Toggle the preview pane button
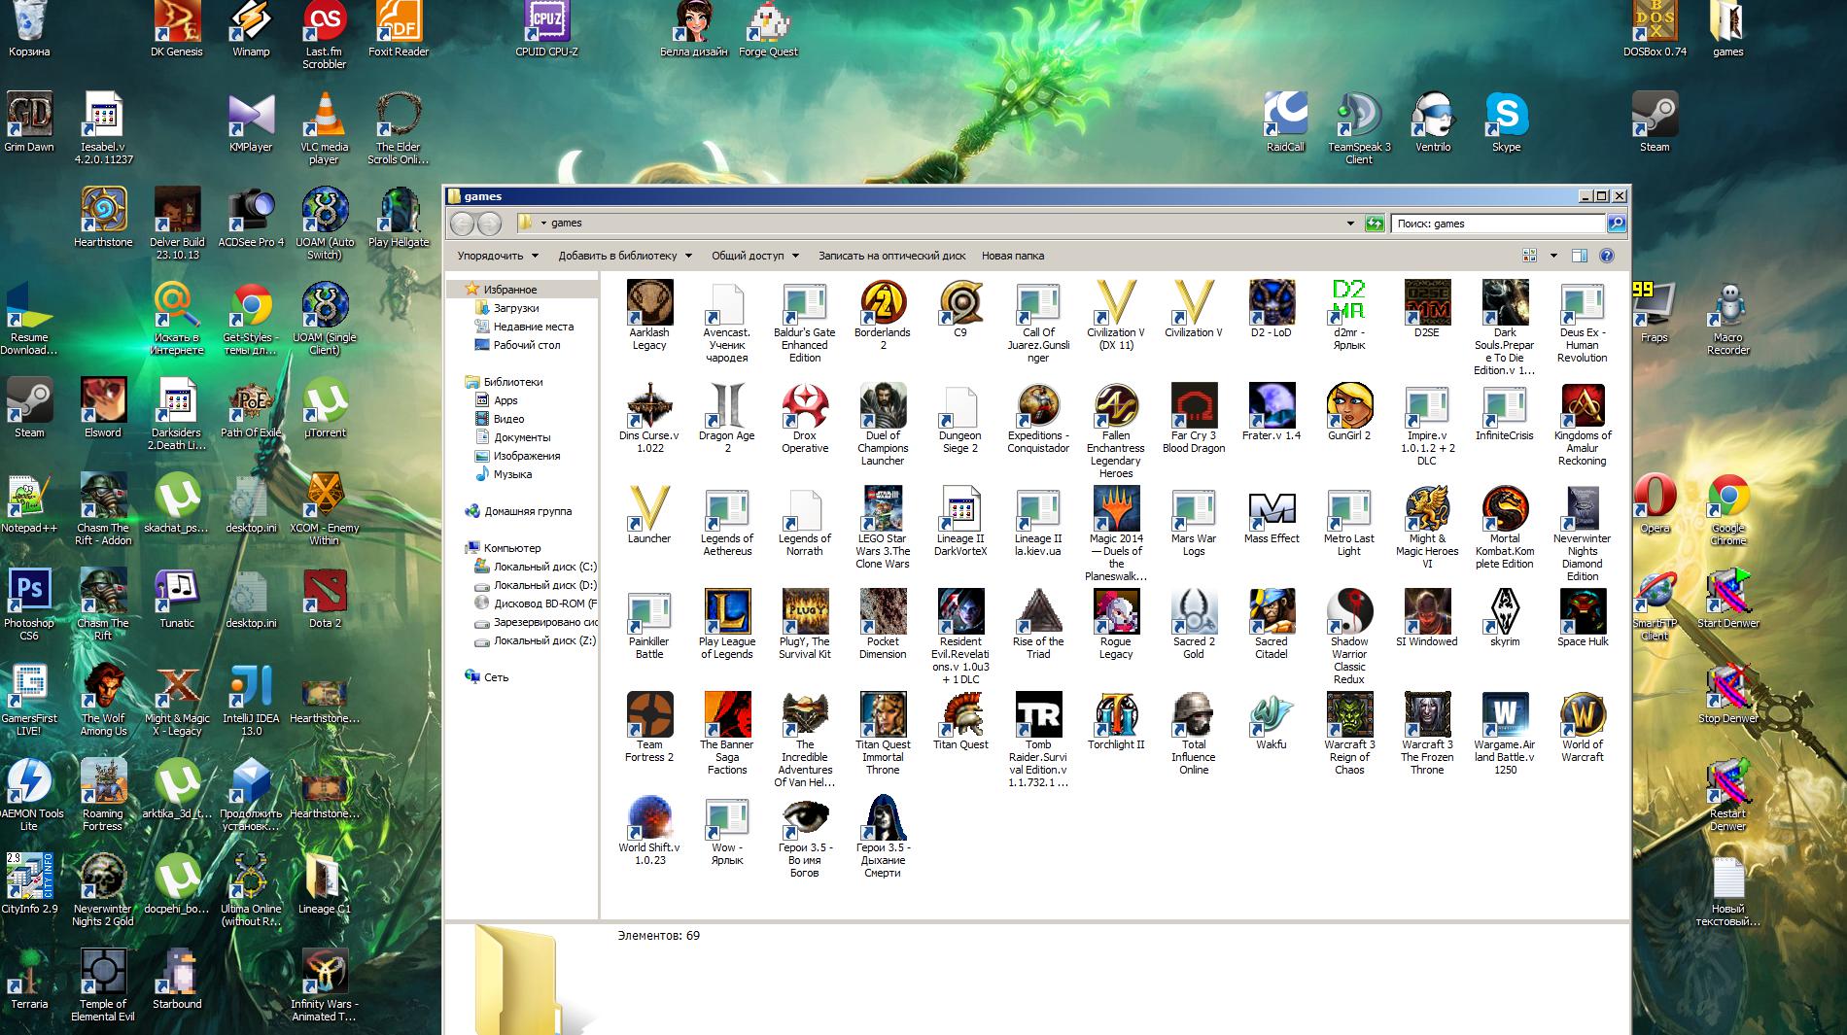The image size is (1847, 1035). [x=1580, y=256]
